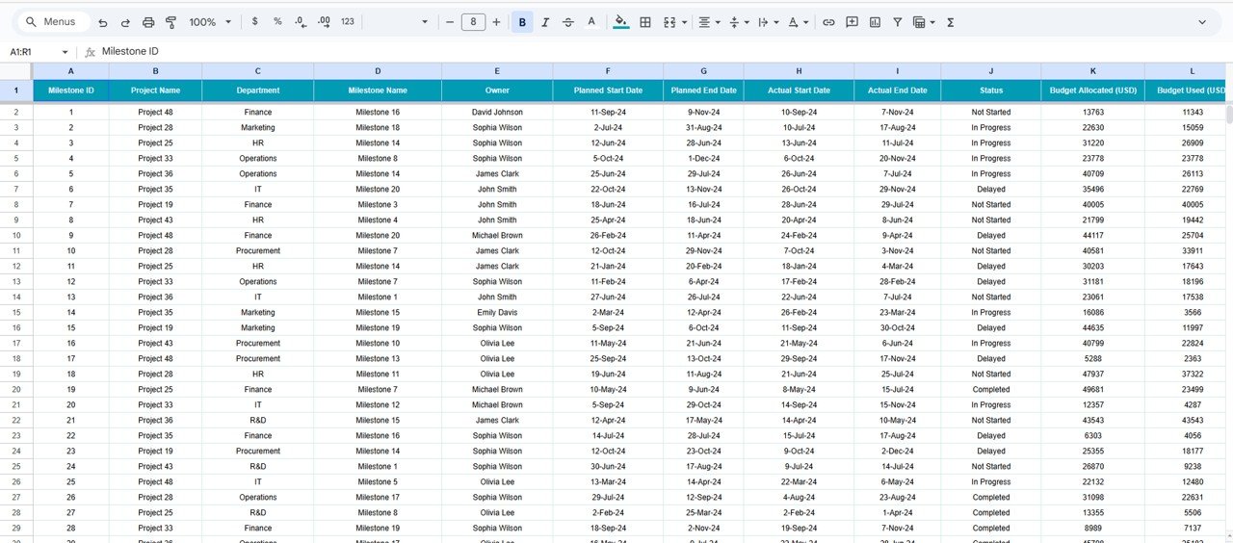Image resolution: width=1233 pixels, height=543 pixels.
Task: Click the Create a filter icon
Action: coord(897,22)
